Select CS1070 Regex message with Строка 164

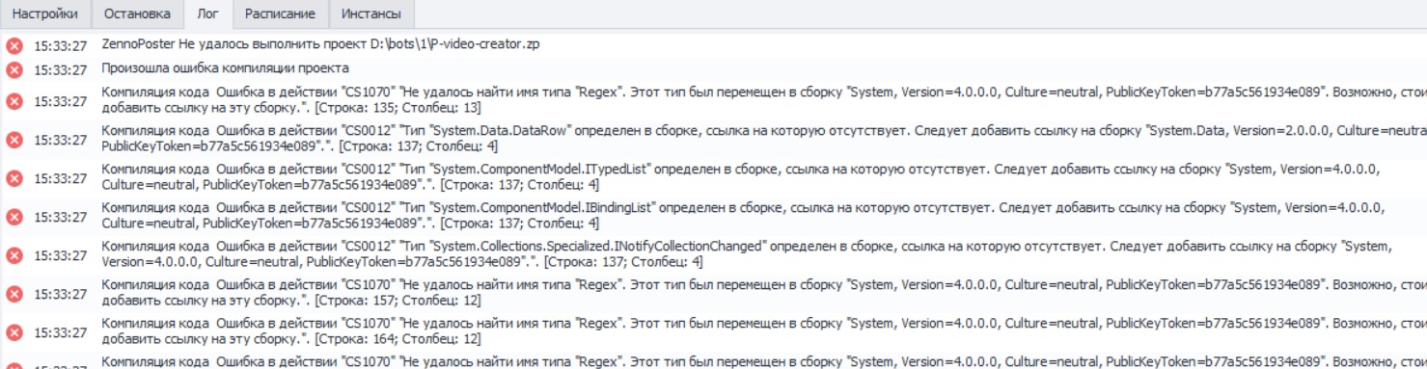(x=763, y=331)
